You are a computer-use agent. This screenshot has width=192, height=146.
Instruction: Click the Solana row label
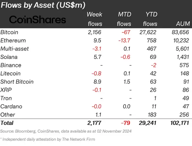tap(9, 57)
